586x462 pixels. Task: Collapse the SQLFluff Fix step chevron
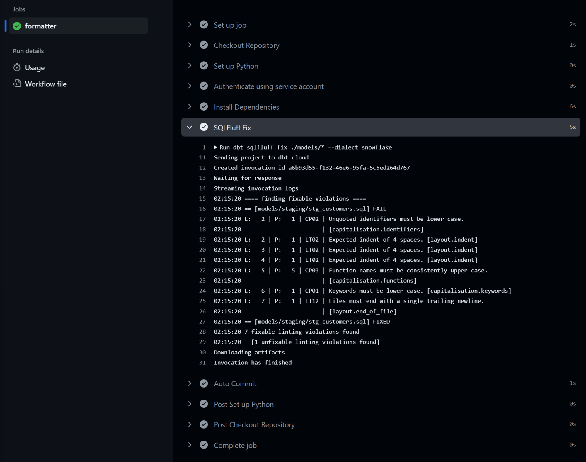tap(190, 127)
